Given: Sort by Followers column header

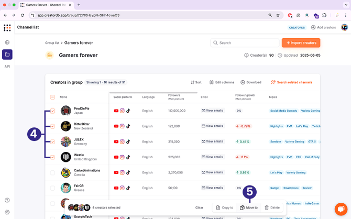Looking at the screenshot, I should click(x=176, y=97).
